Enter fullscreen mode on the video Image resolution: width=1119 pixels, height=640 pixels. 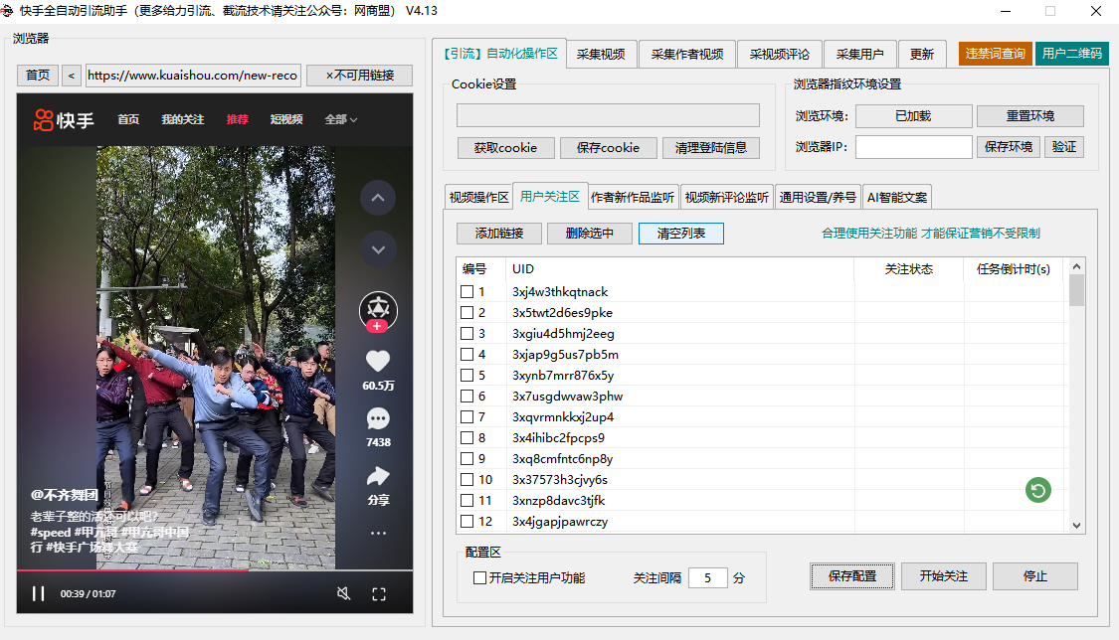379,593
